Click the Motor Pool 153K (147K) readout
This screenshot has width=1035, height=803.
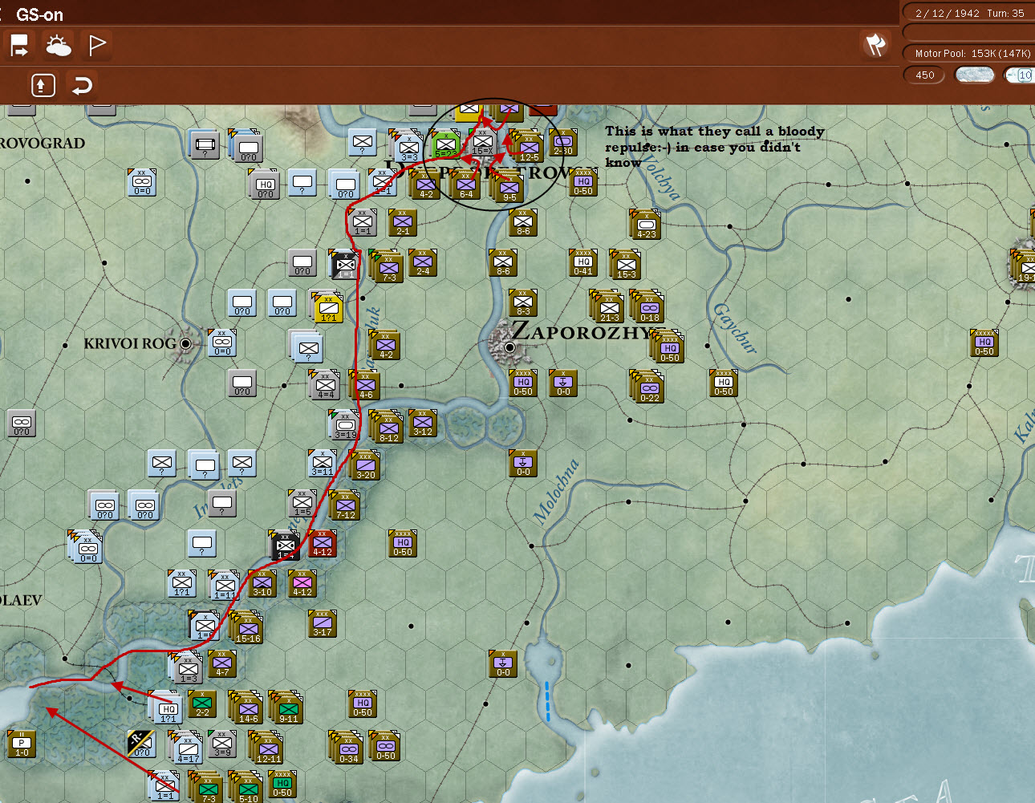[x=969, y=53]
